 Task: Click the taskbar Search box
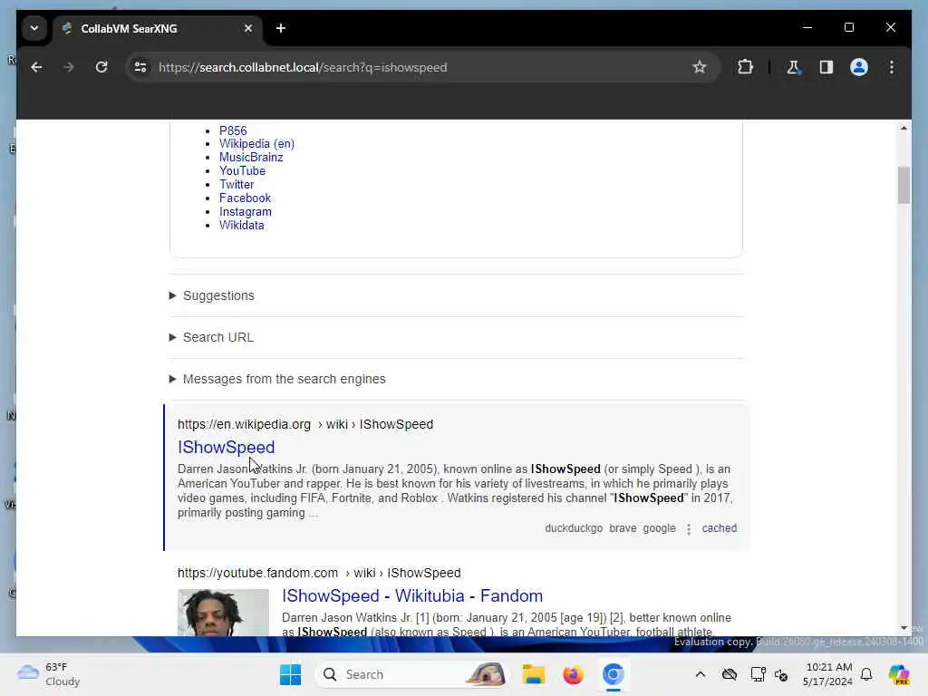(x=412, y=674)
